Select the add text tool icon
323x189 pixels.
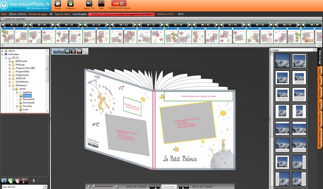click(73, 51)
